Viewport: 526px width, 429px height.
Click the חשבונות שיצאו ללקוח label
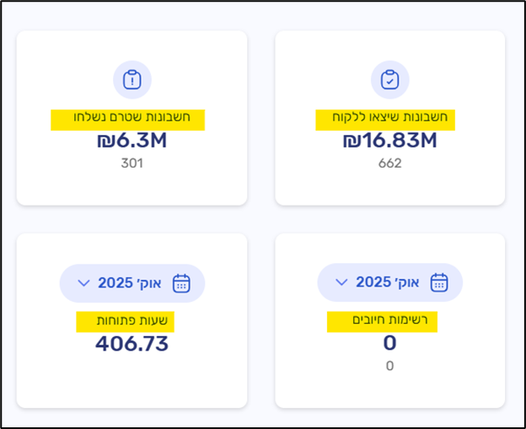[x=385, y=119]
